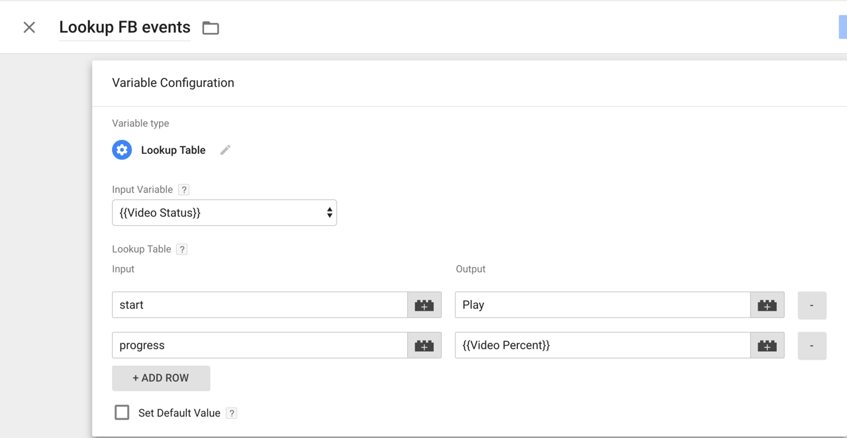847x438 pixels.
Task: Open Lookup Table help question mark
Action: 182,250
